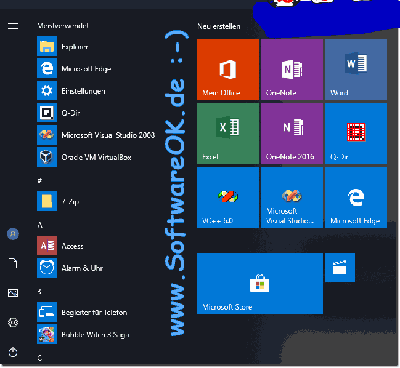Click the 'Meistverwendet' section heading
The height and width of the screenshot is (368, 400).
(63, 26)
